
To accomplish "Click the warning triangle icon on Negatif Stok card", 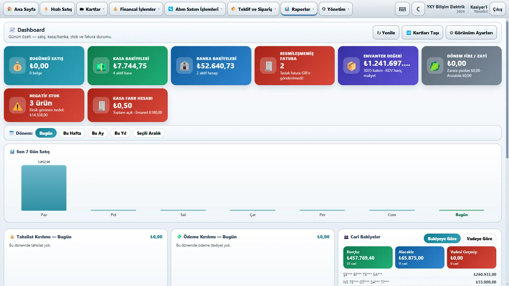I will coord(17,106).
